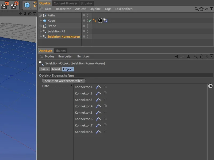
Task: Toggle layer dot for Reihe
Action: 84,15
